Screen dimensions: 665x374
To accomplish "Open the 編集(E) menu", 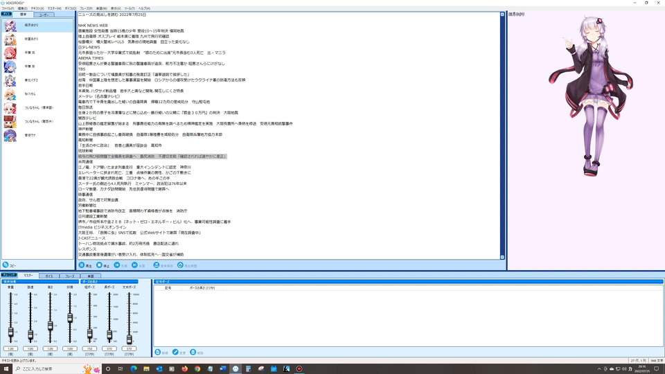I will [22, 8].
